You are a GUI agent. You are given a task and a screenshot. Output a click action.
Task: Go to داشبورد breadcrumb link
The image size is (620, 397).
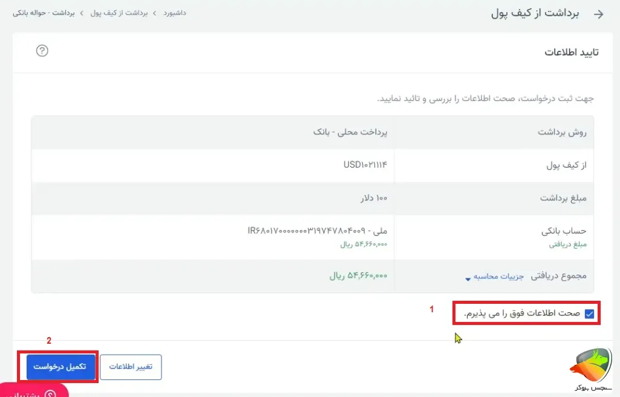tap(175, 13)
